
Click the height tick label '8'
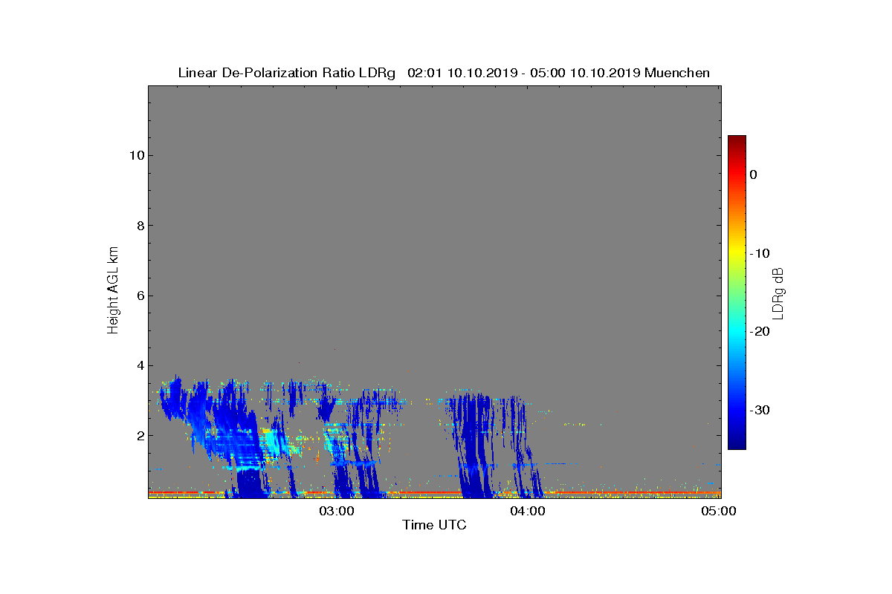click(x=139, y=226)
